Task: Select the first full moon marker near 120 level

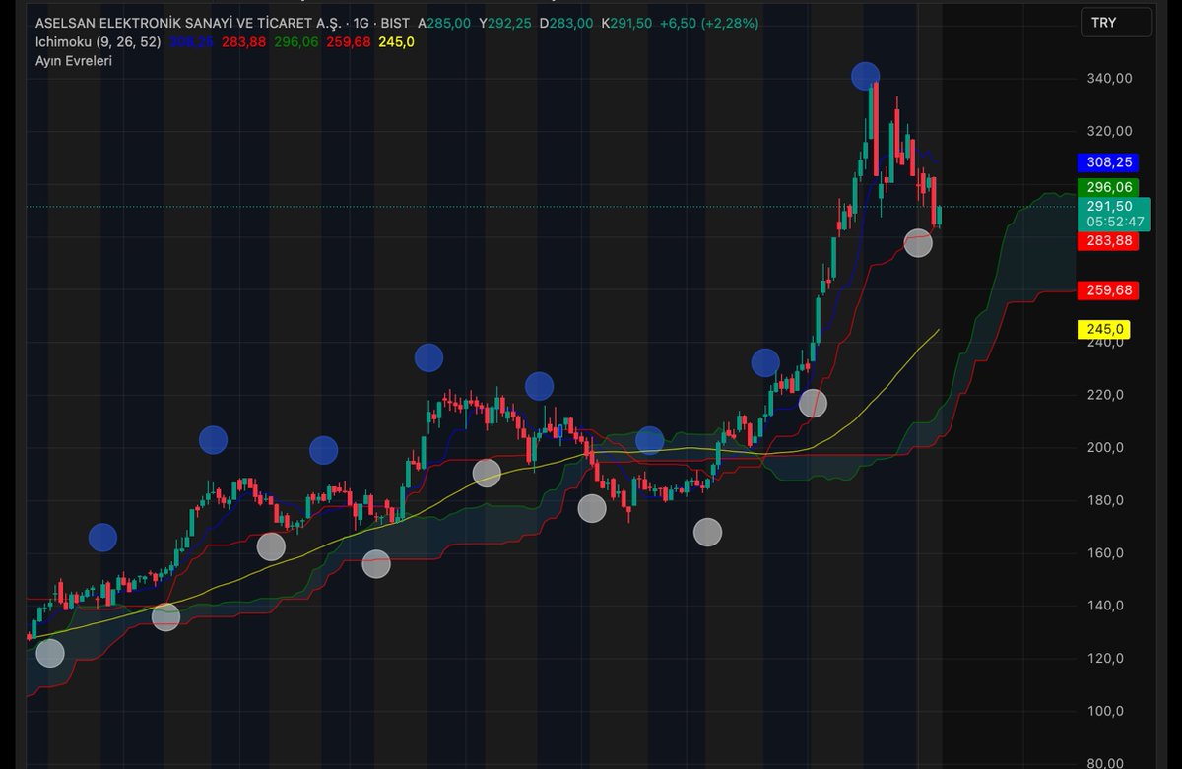Action: pyautogui.click(x=49, y=653)
